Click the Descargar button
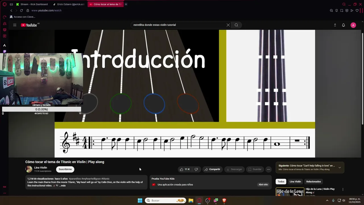This screenshot has height=205, width=364. click(x=235, y=169)
